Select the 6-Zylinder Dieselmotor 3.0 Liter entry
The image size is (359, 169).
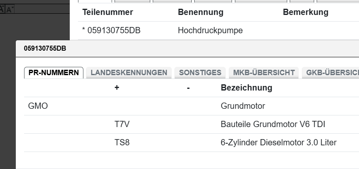pyautogui.click(x=278, y=142)
